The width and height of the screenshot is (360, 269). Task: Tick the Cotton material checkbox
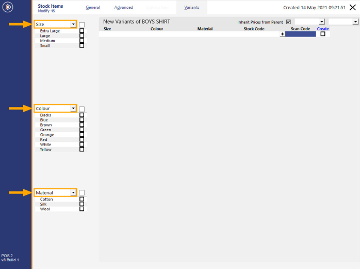[81, 199]
